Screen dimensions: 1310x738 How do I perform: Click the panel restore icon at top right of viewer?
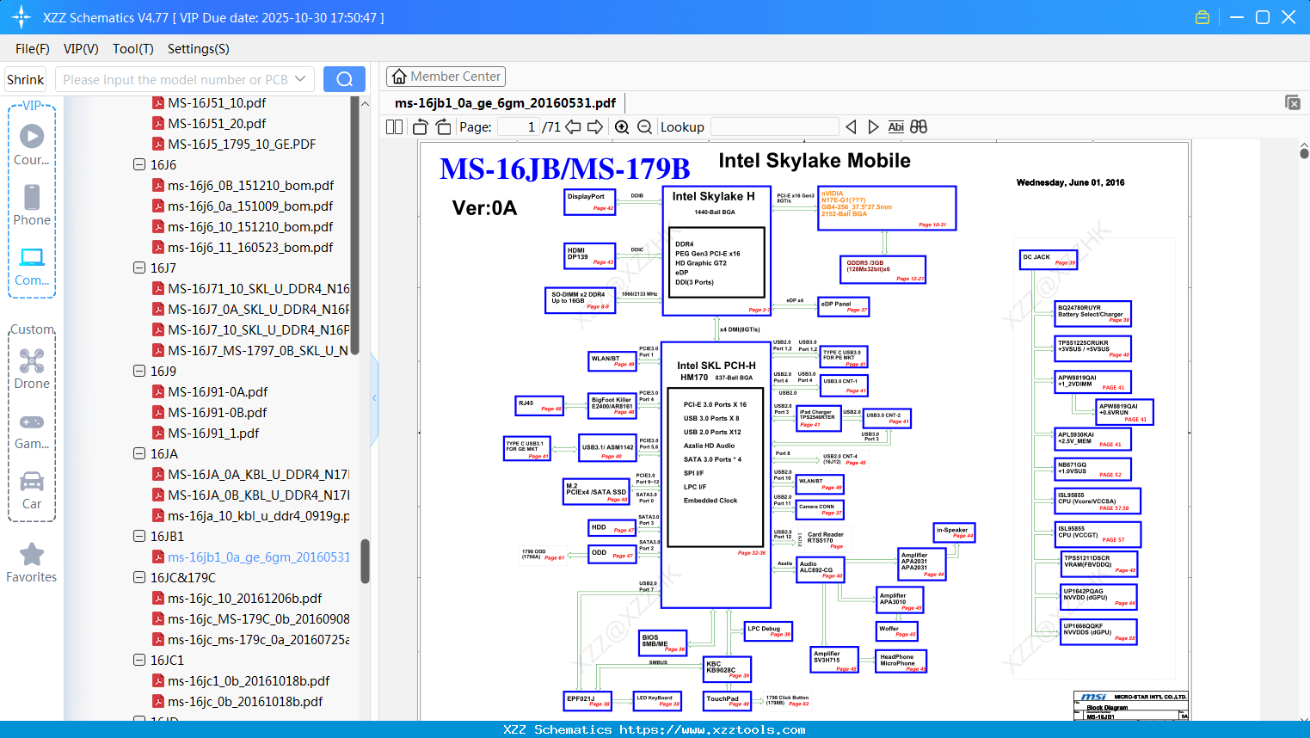click(x=1293, y=102)
